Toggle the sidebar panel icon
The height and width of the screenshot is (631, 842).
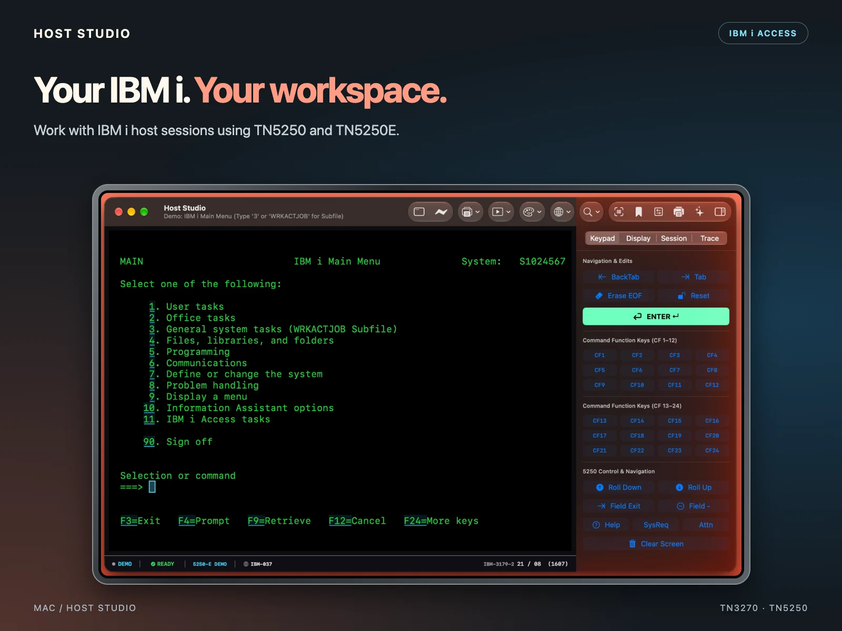(720, 212)
